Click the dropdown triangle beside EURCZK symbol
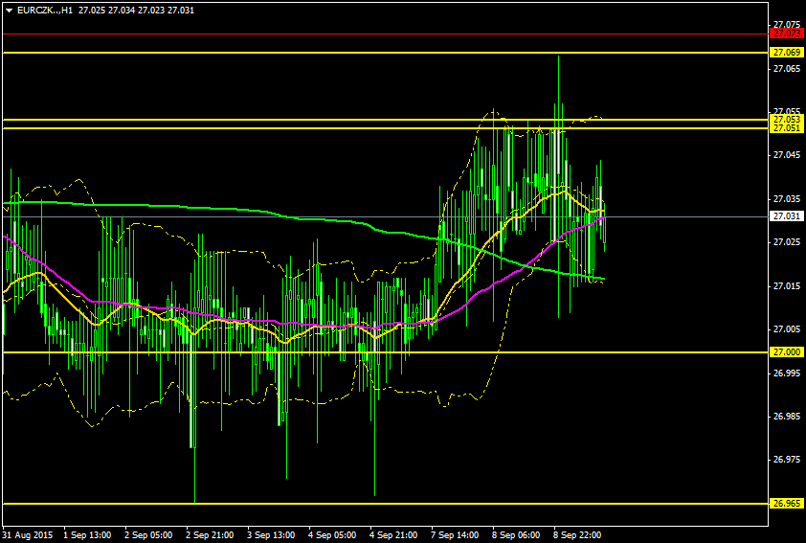Viewport: 806px width, 543px height. pyautogui.click(x=9, y=11)
